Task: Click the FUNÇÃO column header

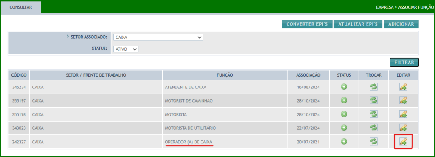Action: click(x=225, y=75)
